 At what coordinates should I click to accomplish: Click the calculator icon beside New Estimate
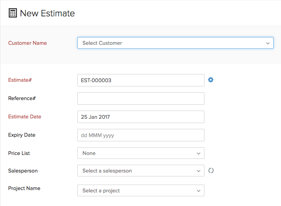tap(13, 13)
